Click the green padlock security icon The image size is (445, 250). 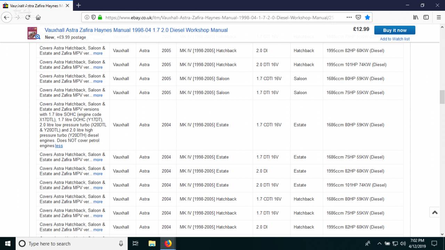(100, 17)
